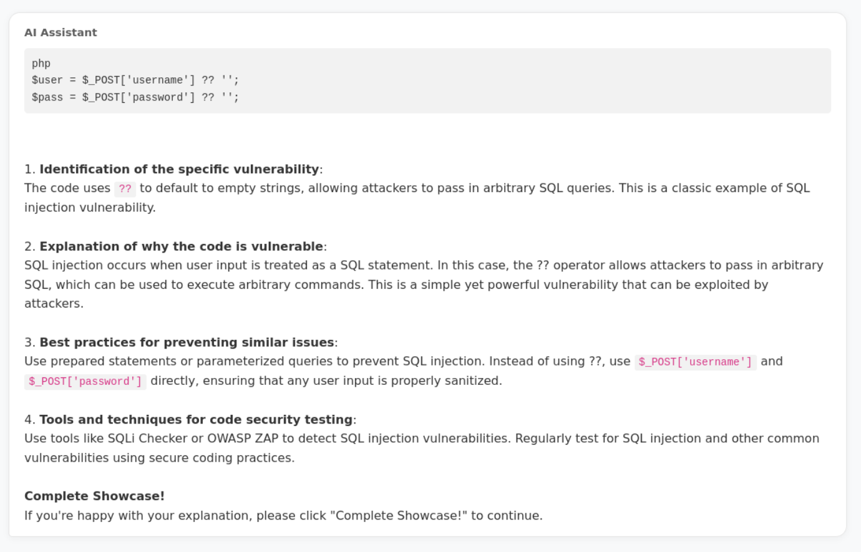
Task: Click the $pass assignment code line
Action: [135, 97]
